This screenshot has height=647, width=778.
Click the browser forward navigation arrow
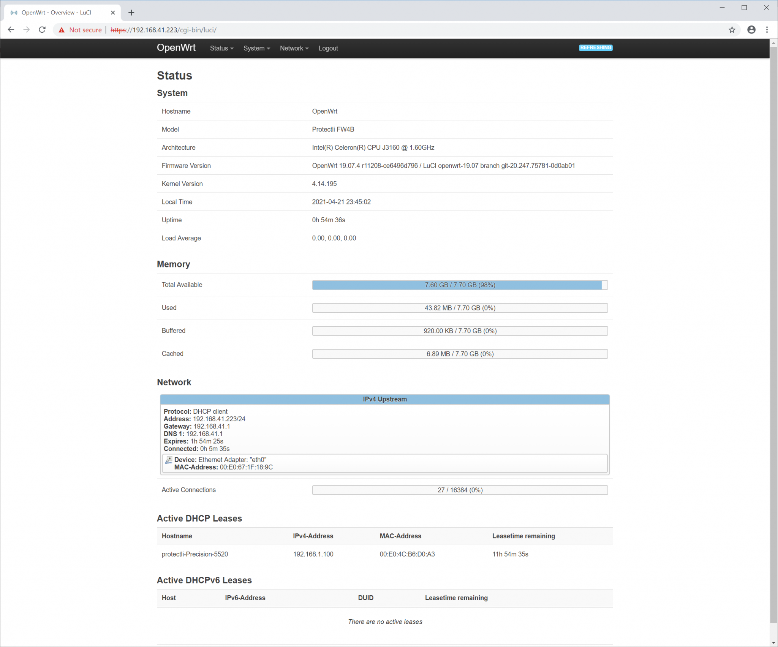[26, 30]
